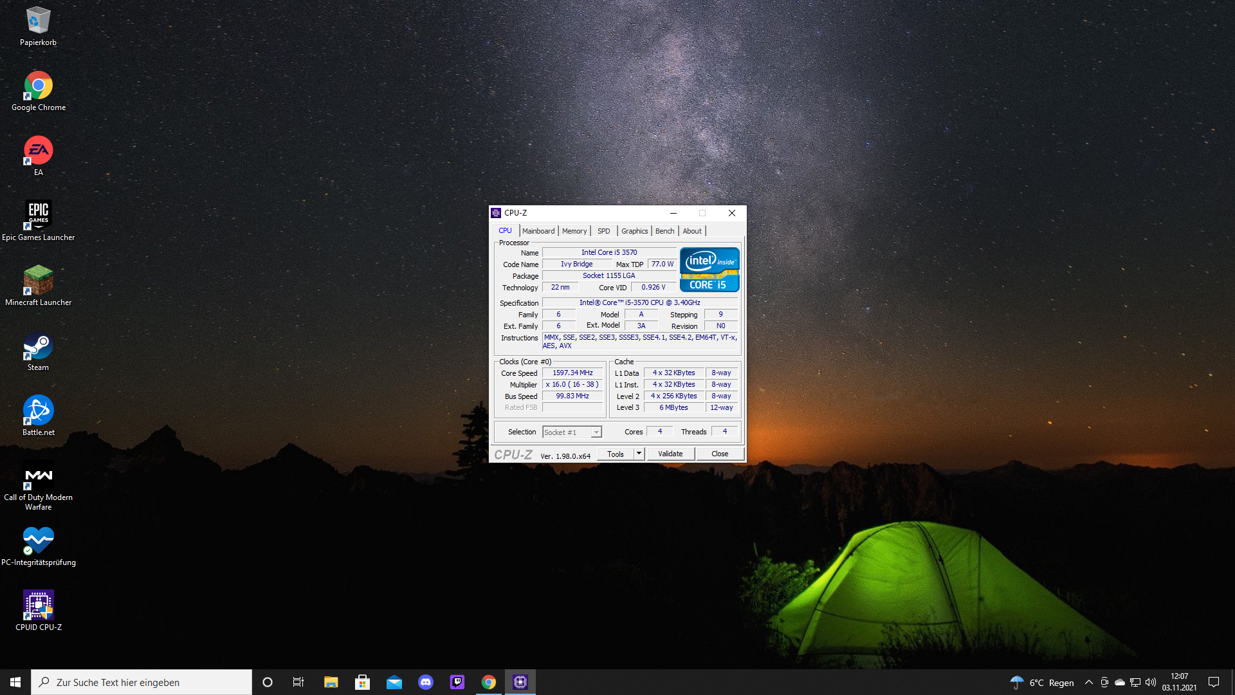Switch to the Mainboard tab

tap(538, 231)
